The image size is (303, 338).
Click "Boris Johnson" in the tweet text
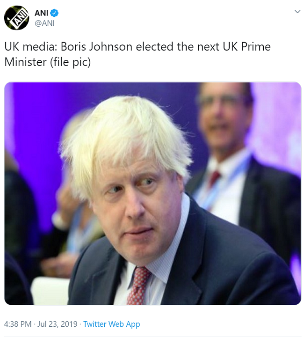[96, 47]
